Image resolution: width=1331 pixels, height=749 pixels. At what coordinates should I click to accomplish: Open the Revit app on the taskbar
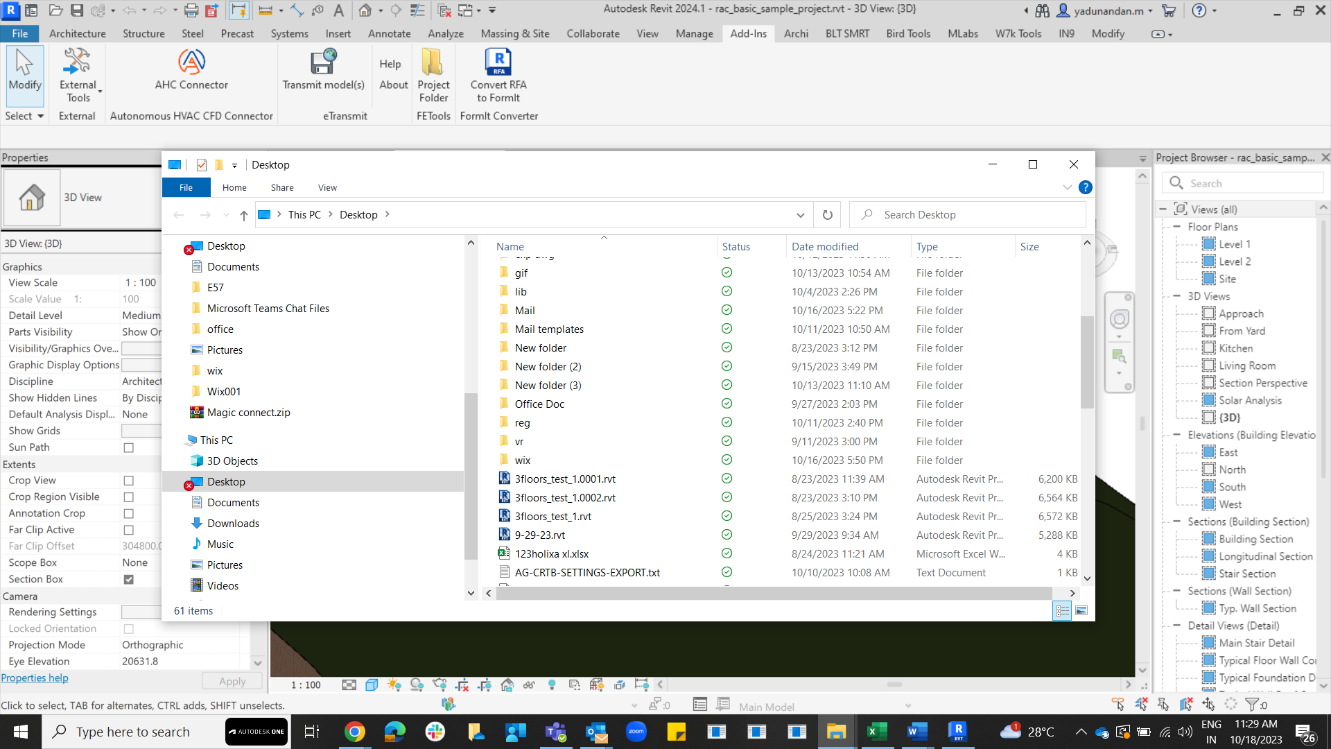[957, 732]
